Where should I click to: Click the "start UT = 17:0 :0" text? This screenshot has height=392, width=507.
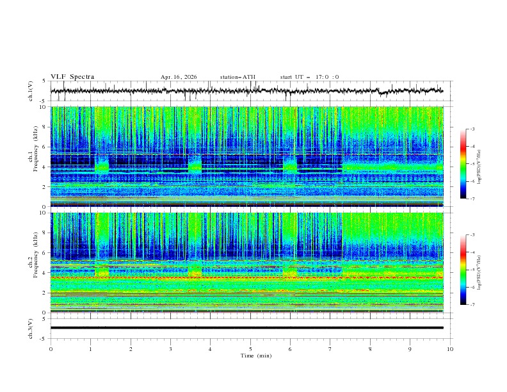[x=309, y=77]
